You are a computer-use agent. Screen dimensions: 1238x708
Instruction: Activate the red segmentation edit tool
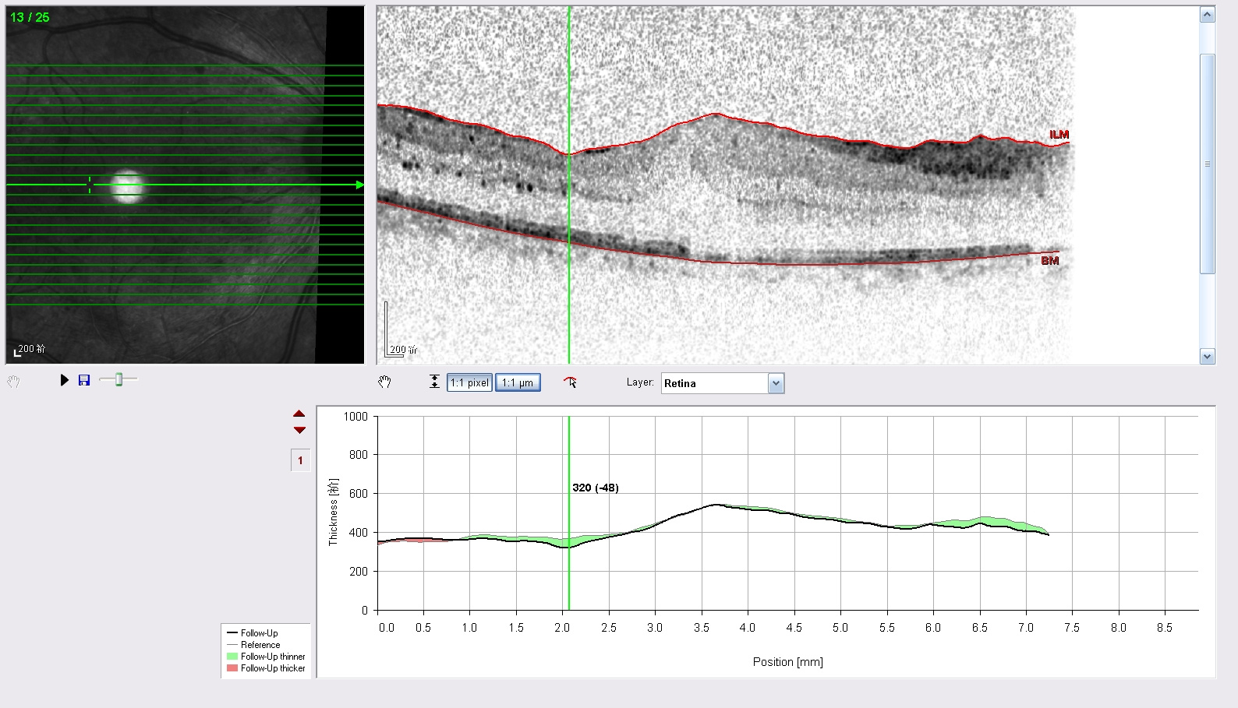pyautogui.click(x=571, y=382)
